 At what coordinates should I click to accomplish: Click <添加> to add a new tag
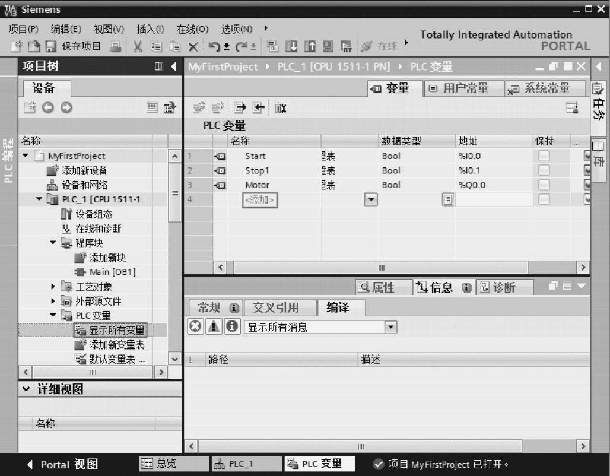click(260, 200)
